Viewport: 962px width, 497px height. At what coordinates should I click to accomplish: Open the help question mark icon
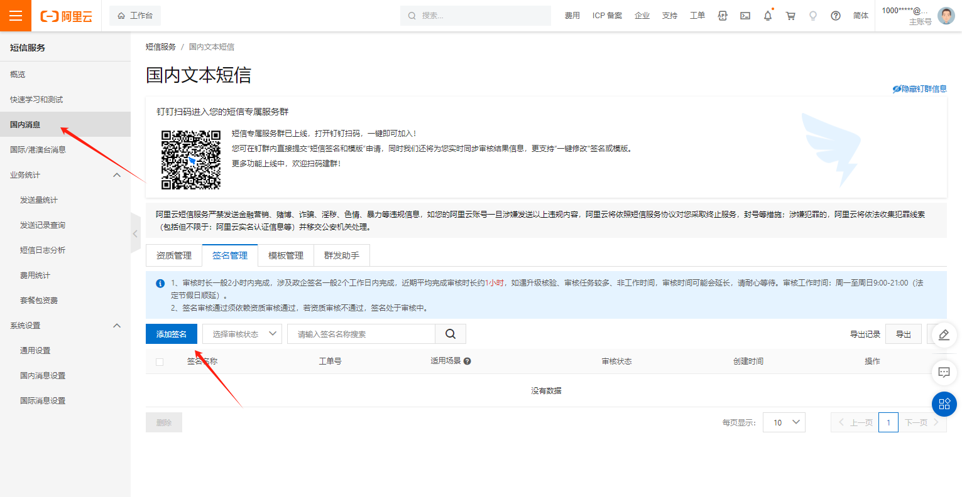tap(836, 16)
